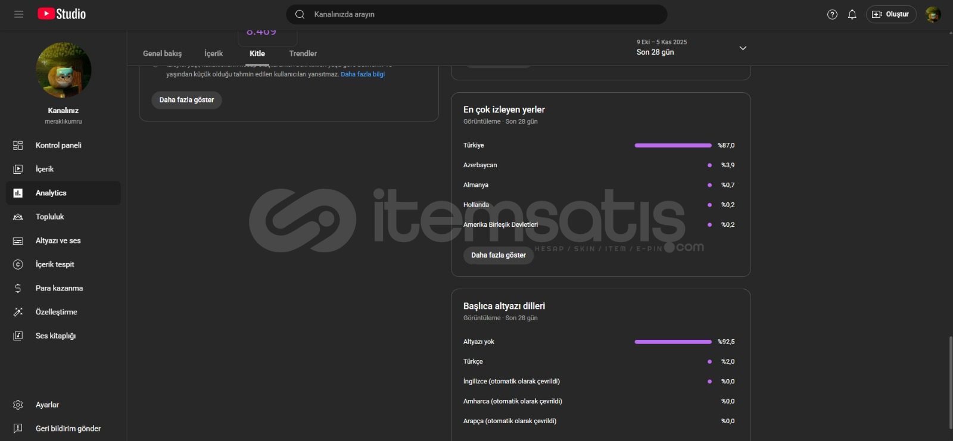Open Altyazı ve ses page
Screen dimensions: 953x441
[x=58, y=240]
